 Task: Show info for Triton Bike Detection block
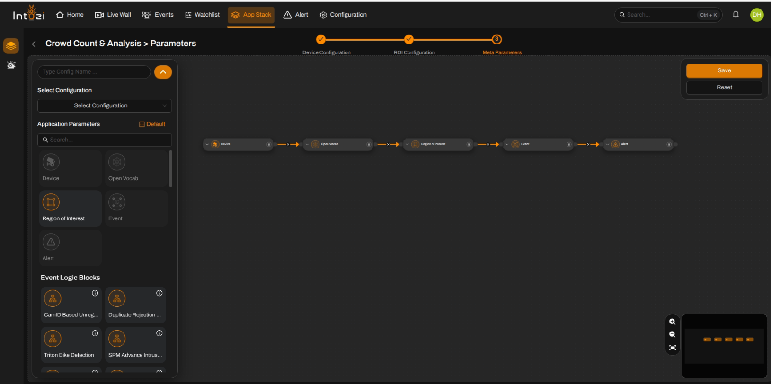point(95,333)
